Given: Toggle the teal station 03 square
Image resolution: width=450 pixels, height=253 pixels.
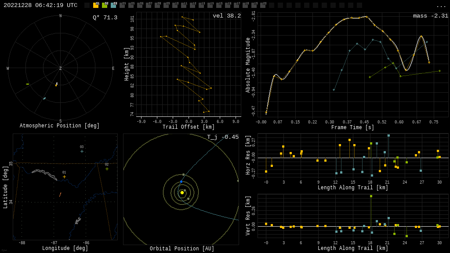Looking at the screenshot, I should pyautogui.click(x=113, y=5).
